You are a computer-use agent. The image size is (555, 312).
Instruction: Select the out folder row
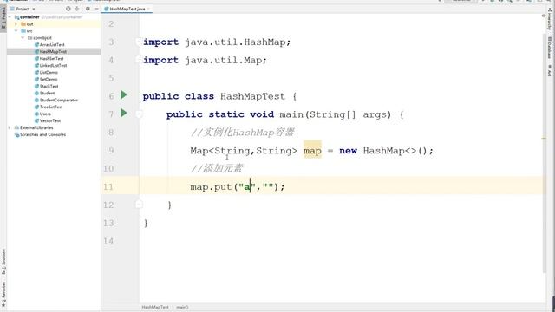54,24
